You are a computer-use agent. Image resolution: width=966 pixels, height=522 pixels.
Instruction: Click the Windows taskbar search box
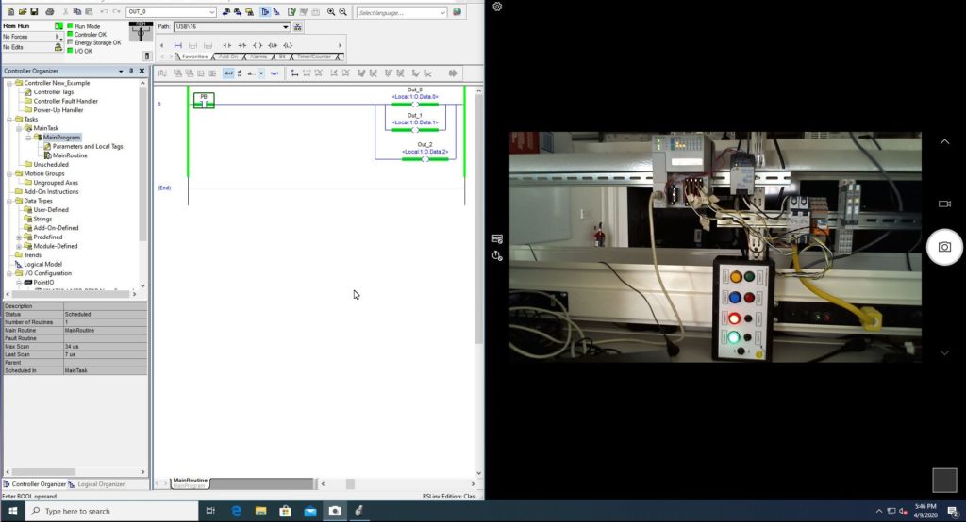[108, 511]
